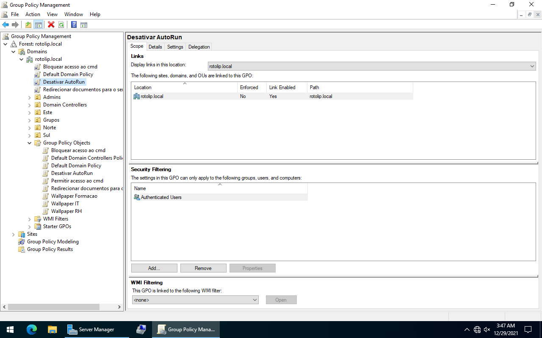Switch to the Settings tab
542x338 pixels.
click(175, 47)
